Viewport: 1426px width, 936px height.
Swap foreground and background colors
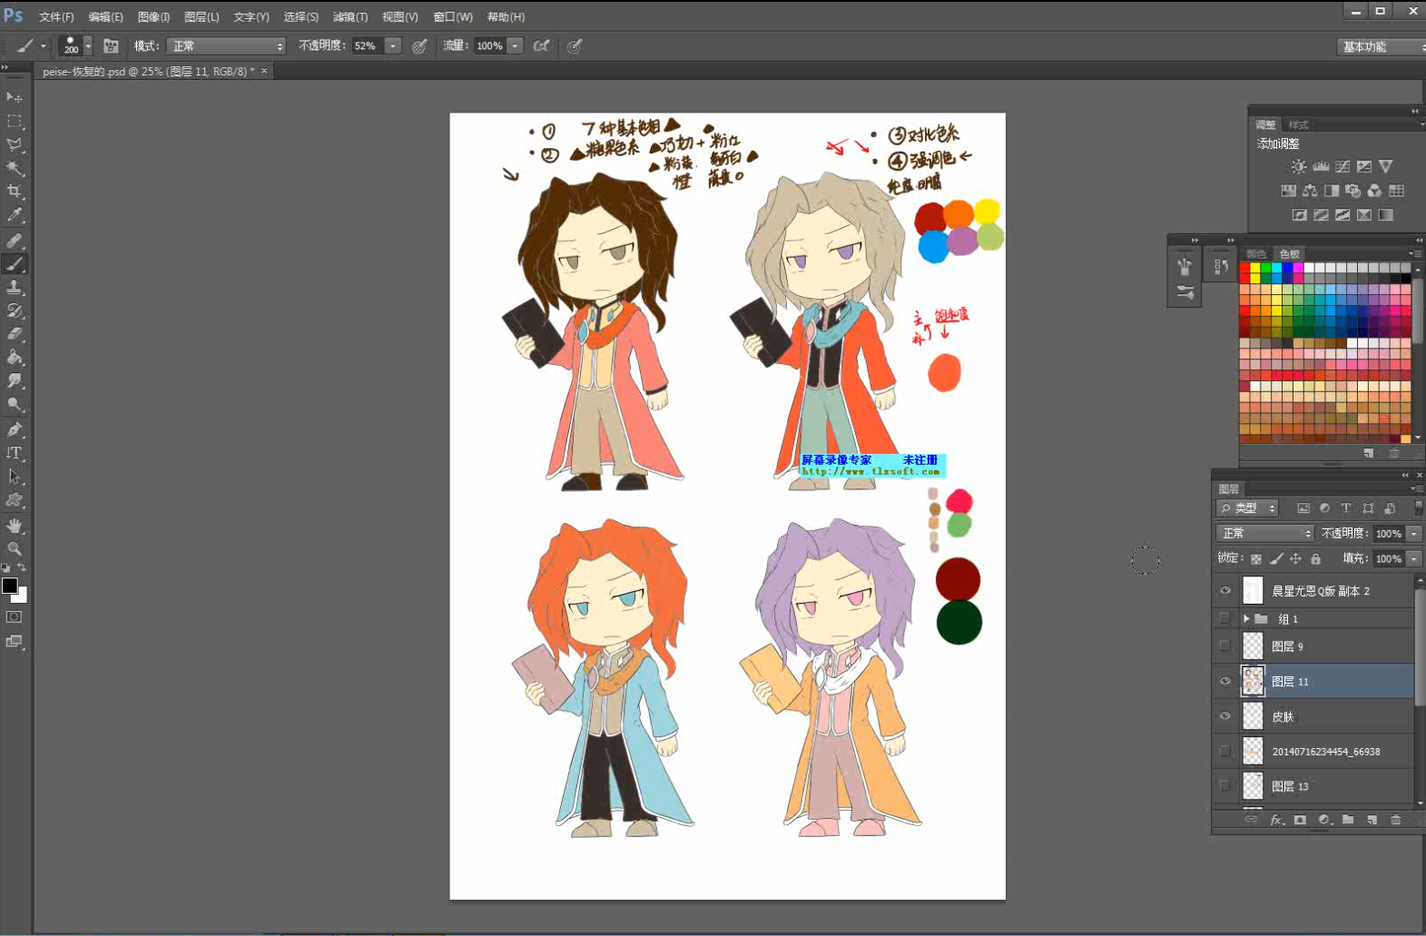[22, 567]
